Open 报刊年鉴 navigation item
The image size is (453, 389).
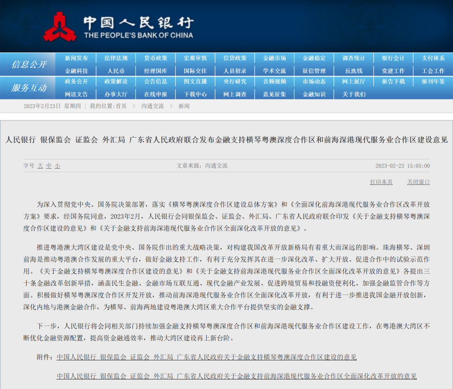(x=433, y=81)
